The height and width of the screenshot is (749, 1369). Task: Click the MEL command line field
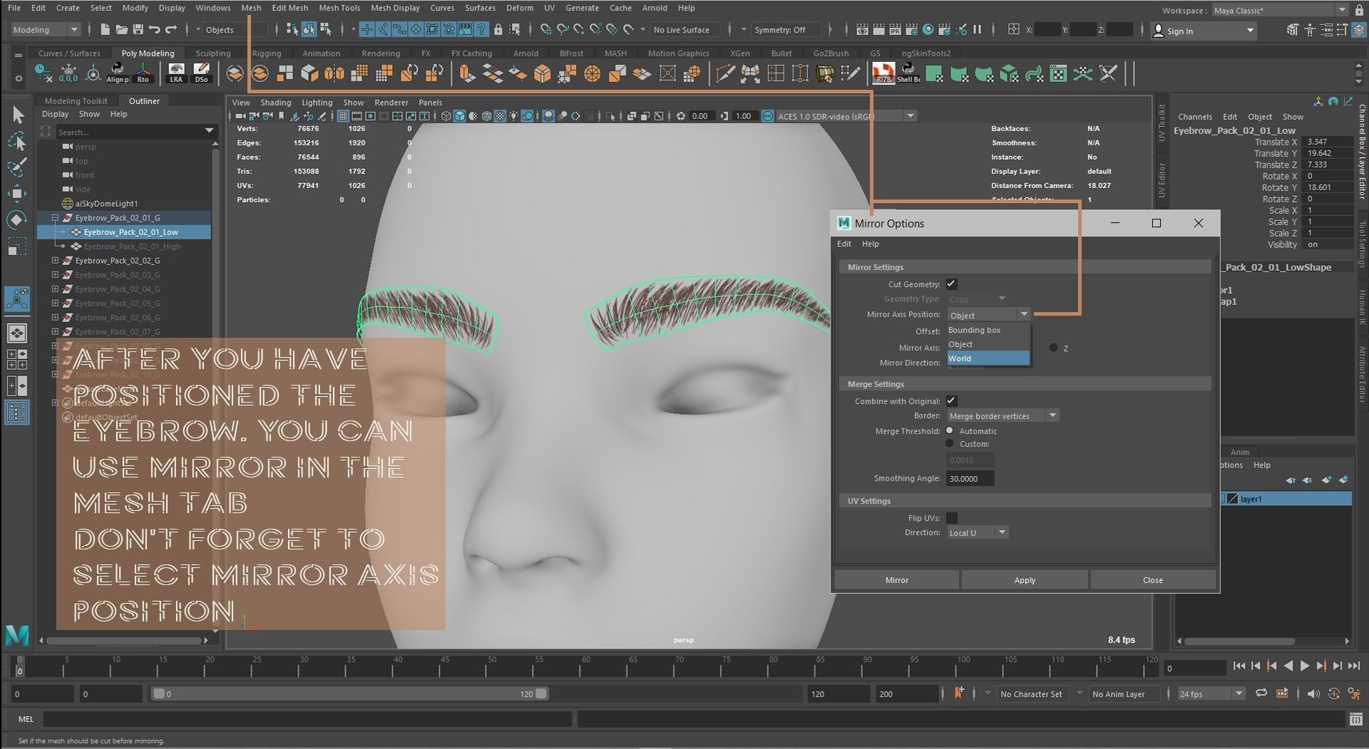pos(308,719)
